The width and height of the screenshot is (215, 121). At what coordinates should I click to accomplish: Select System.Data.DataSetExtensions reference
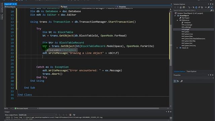pos(195,39)
